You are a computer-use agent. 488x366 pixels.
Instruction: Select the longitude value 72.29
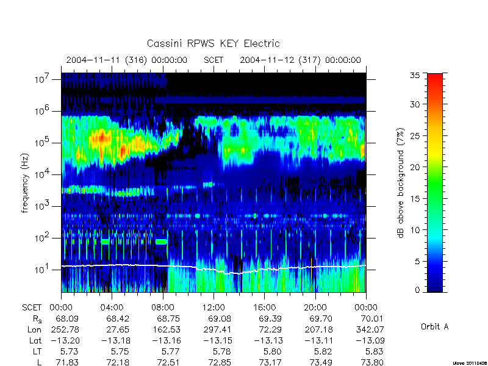[270, 329]
